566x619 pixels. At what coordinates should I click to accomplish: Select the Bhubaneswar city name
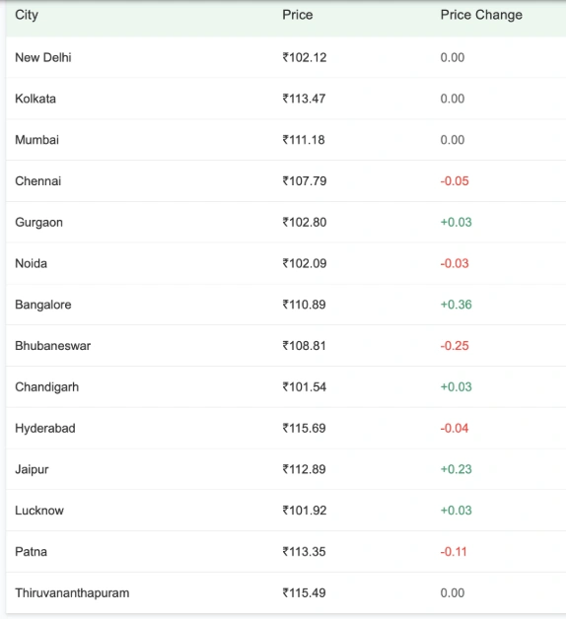click(x=53, y=346)
